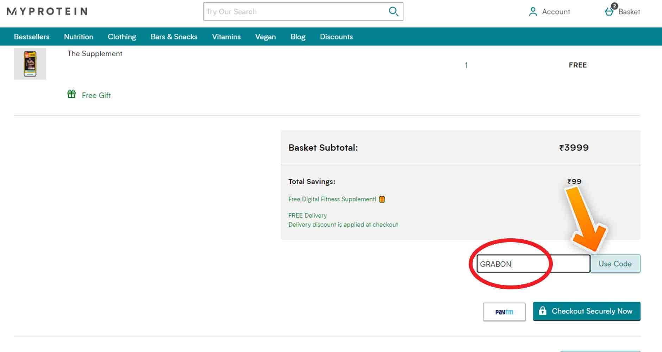This screenshot has height=352, width=662.
Task: Open the Bars & Snacks menu
Action: 174,37
